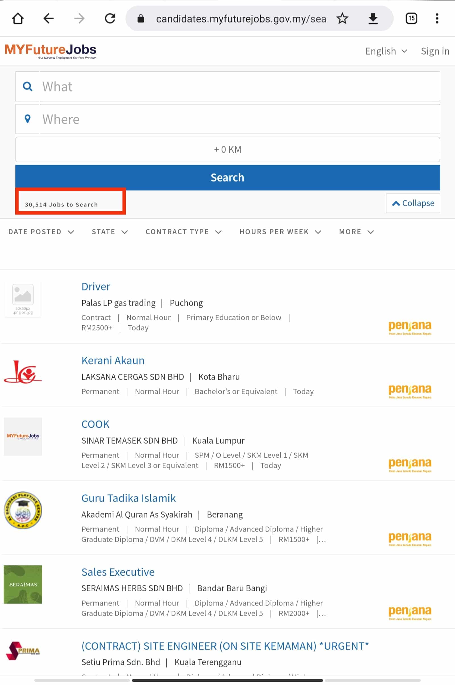Tap the browser home icon
Image resolution: width=455 pixels, height=686 pixels.
(18, 18)
